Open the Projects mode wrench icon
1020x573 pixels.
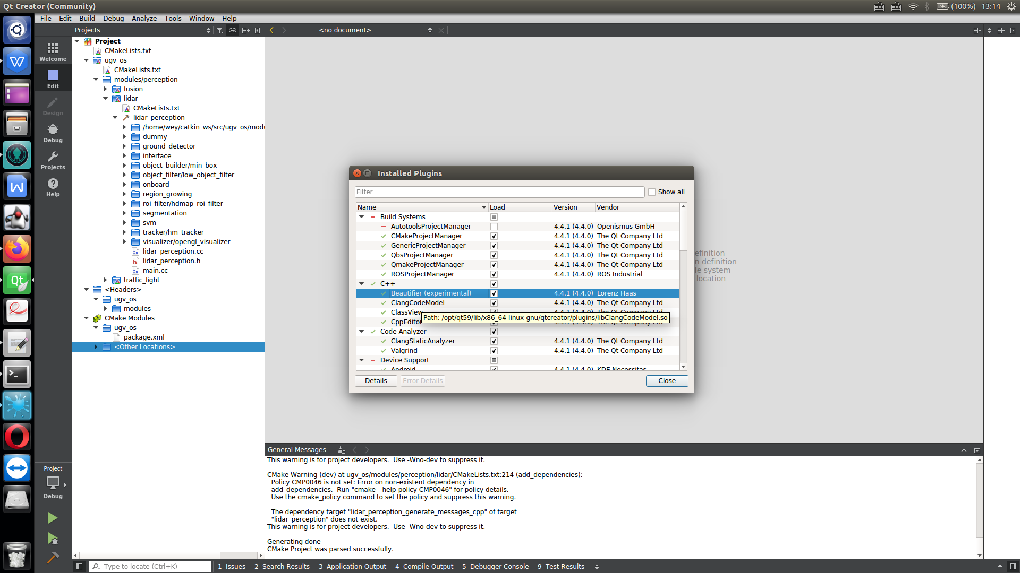coord(53,160)
